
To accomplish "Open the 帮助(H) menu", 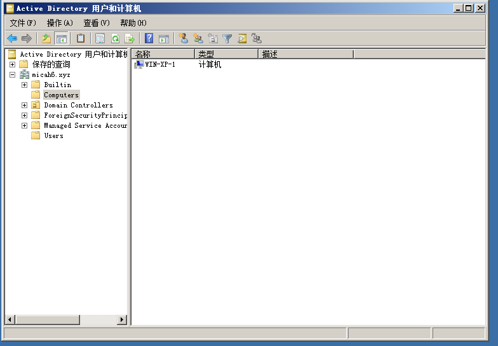I will pyautogui.click(x=133, y=23).
